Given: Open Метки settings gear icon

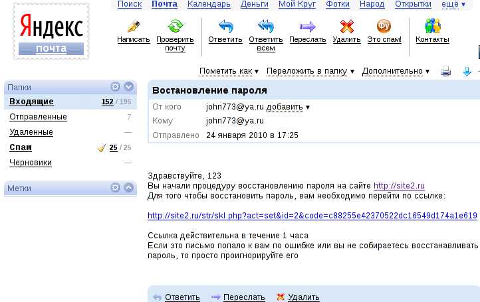Looking at the screenshot, I should point(115,187).
